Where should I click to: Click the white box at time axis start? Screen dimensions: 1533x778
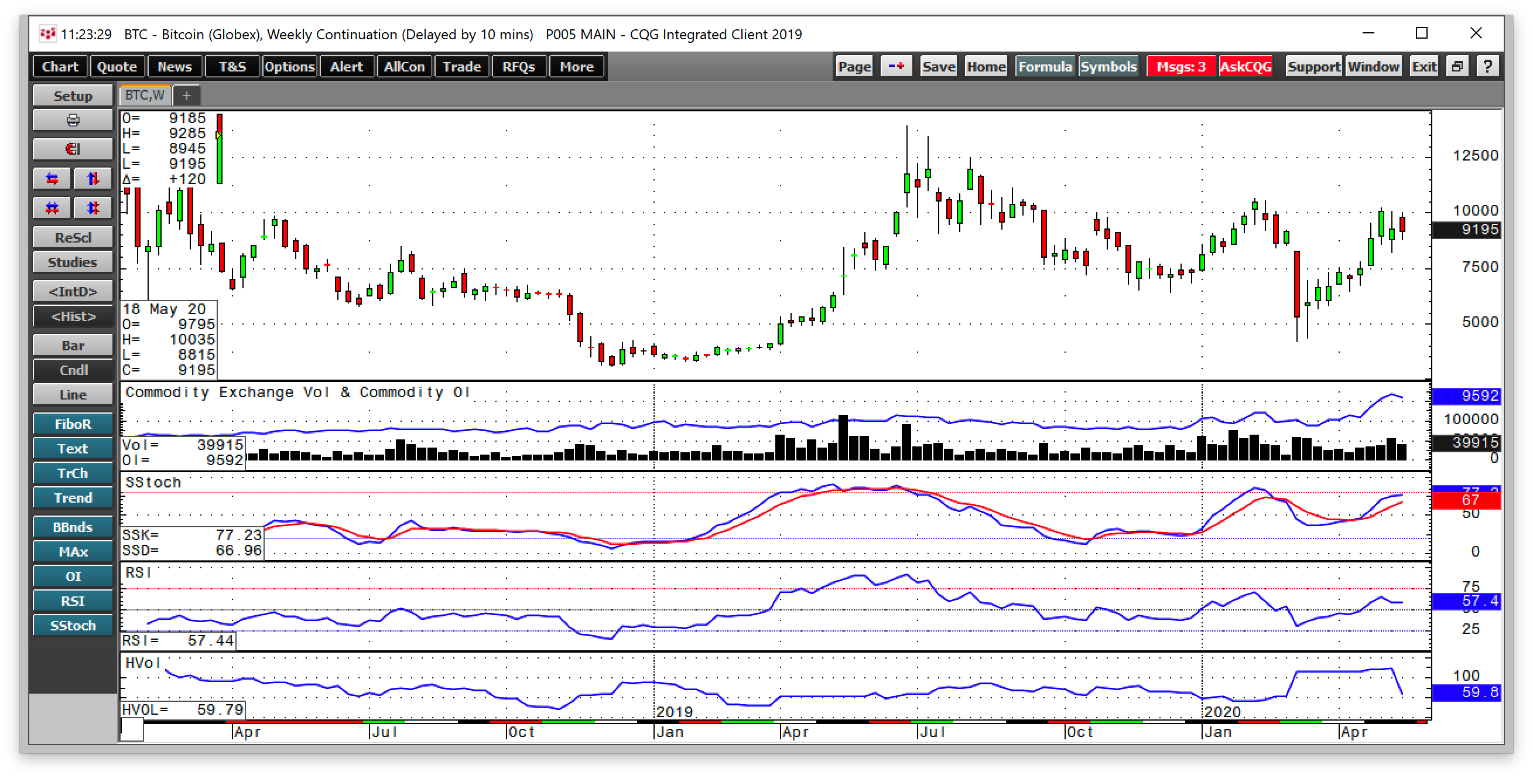(x=132, y=729)
